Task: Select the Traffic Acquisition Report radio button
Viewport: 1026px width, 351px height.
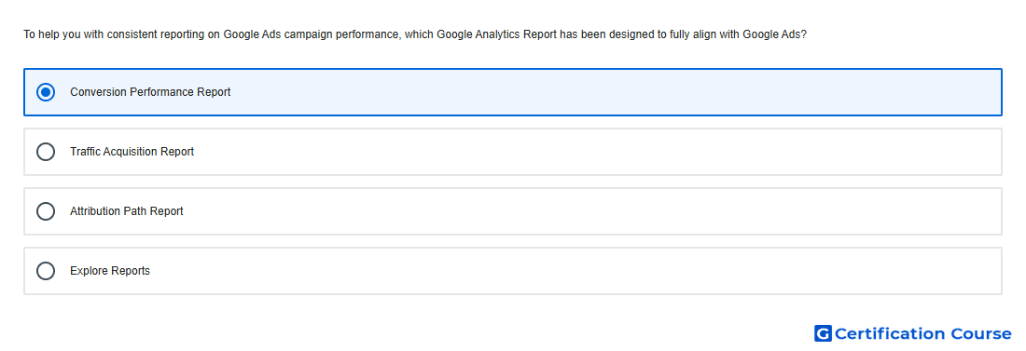Action: tap(46, 152)
